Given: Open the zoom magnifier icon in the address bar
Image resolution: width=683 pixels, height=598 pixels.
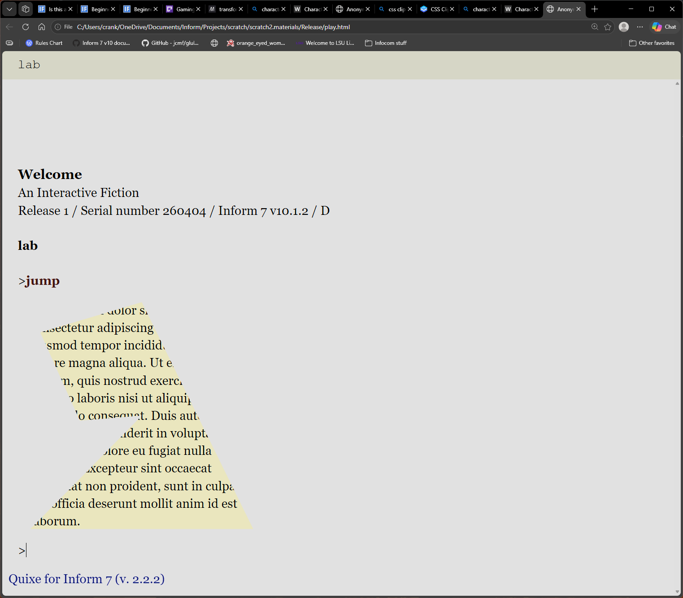Looking at the screenshot, I should [595, 27].
